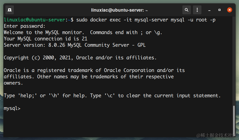This screenshot has width=239, height=140.
Task: Click 'affiliates. Other names may be' line
Action: pyautogui.click(x=89, y=77)
